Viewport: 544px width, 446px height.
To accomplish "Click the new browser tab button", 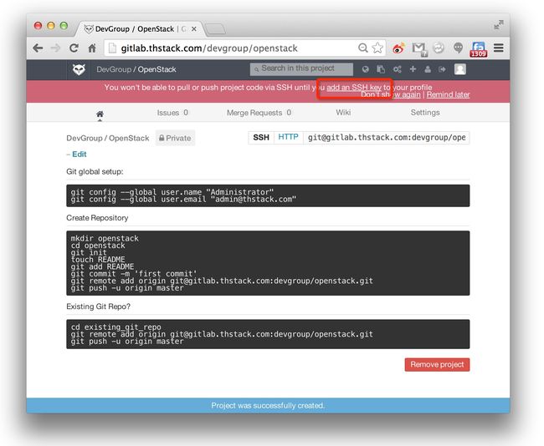I will 215,28.
